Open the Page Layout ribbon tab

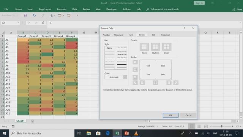click(x=45, y=9)
